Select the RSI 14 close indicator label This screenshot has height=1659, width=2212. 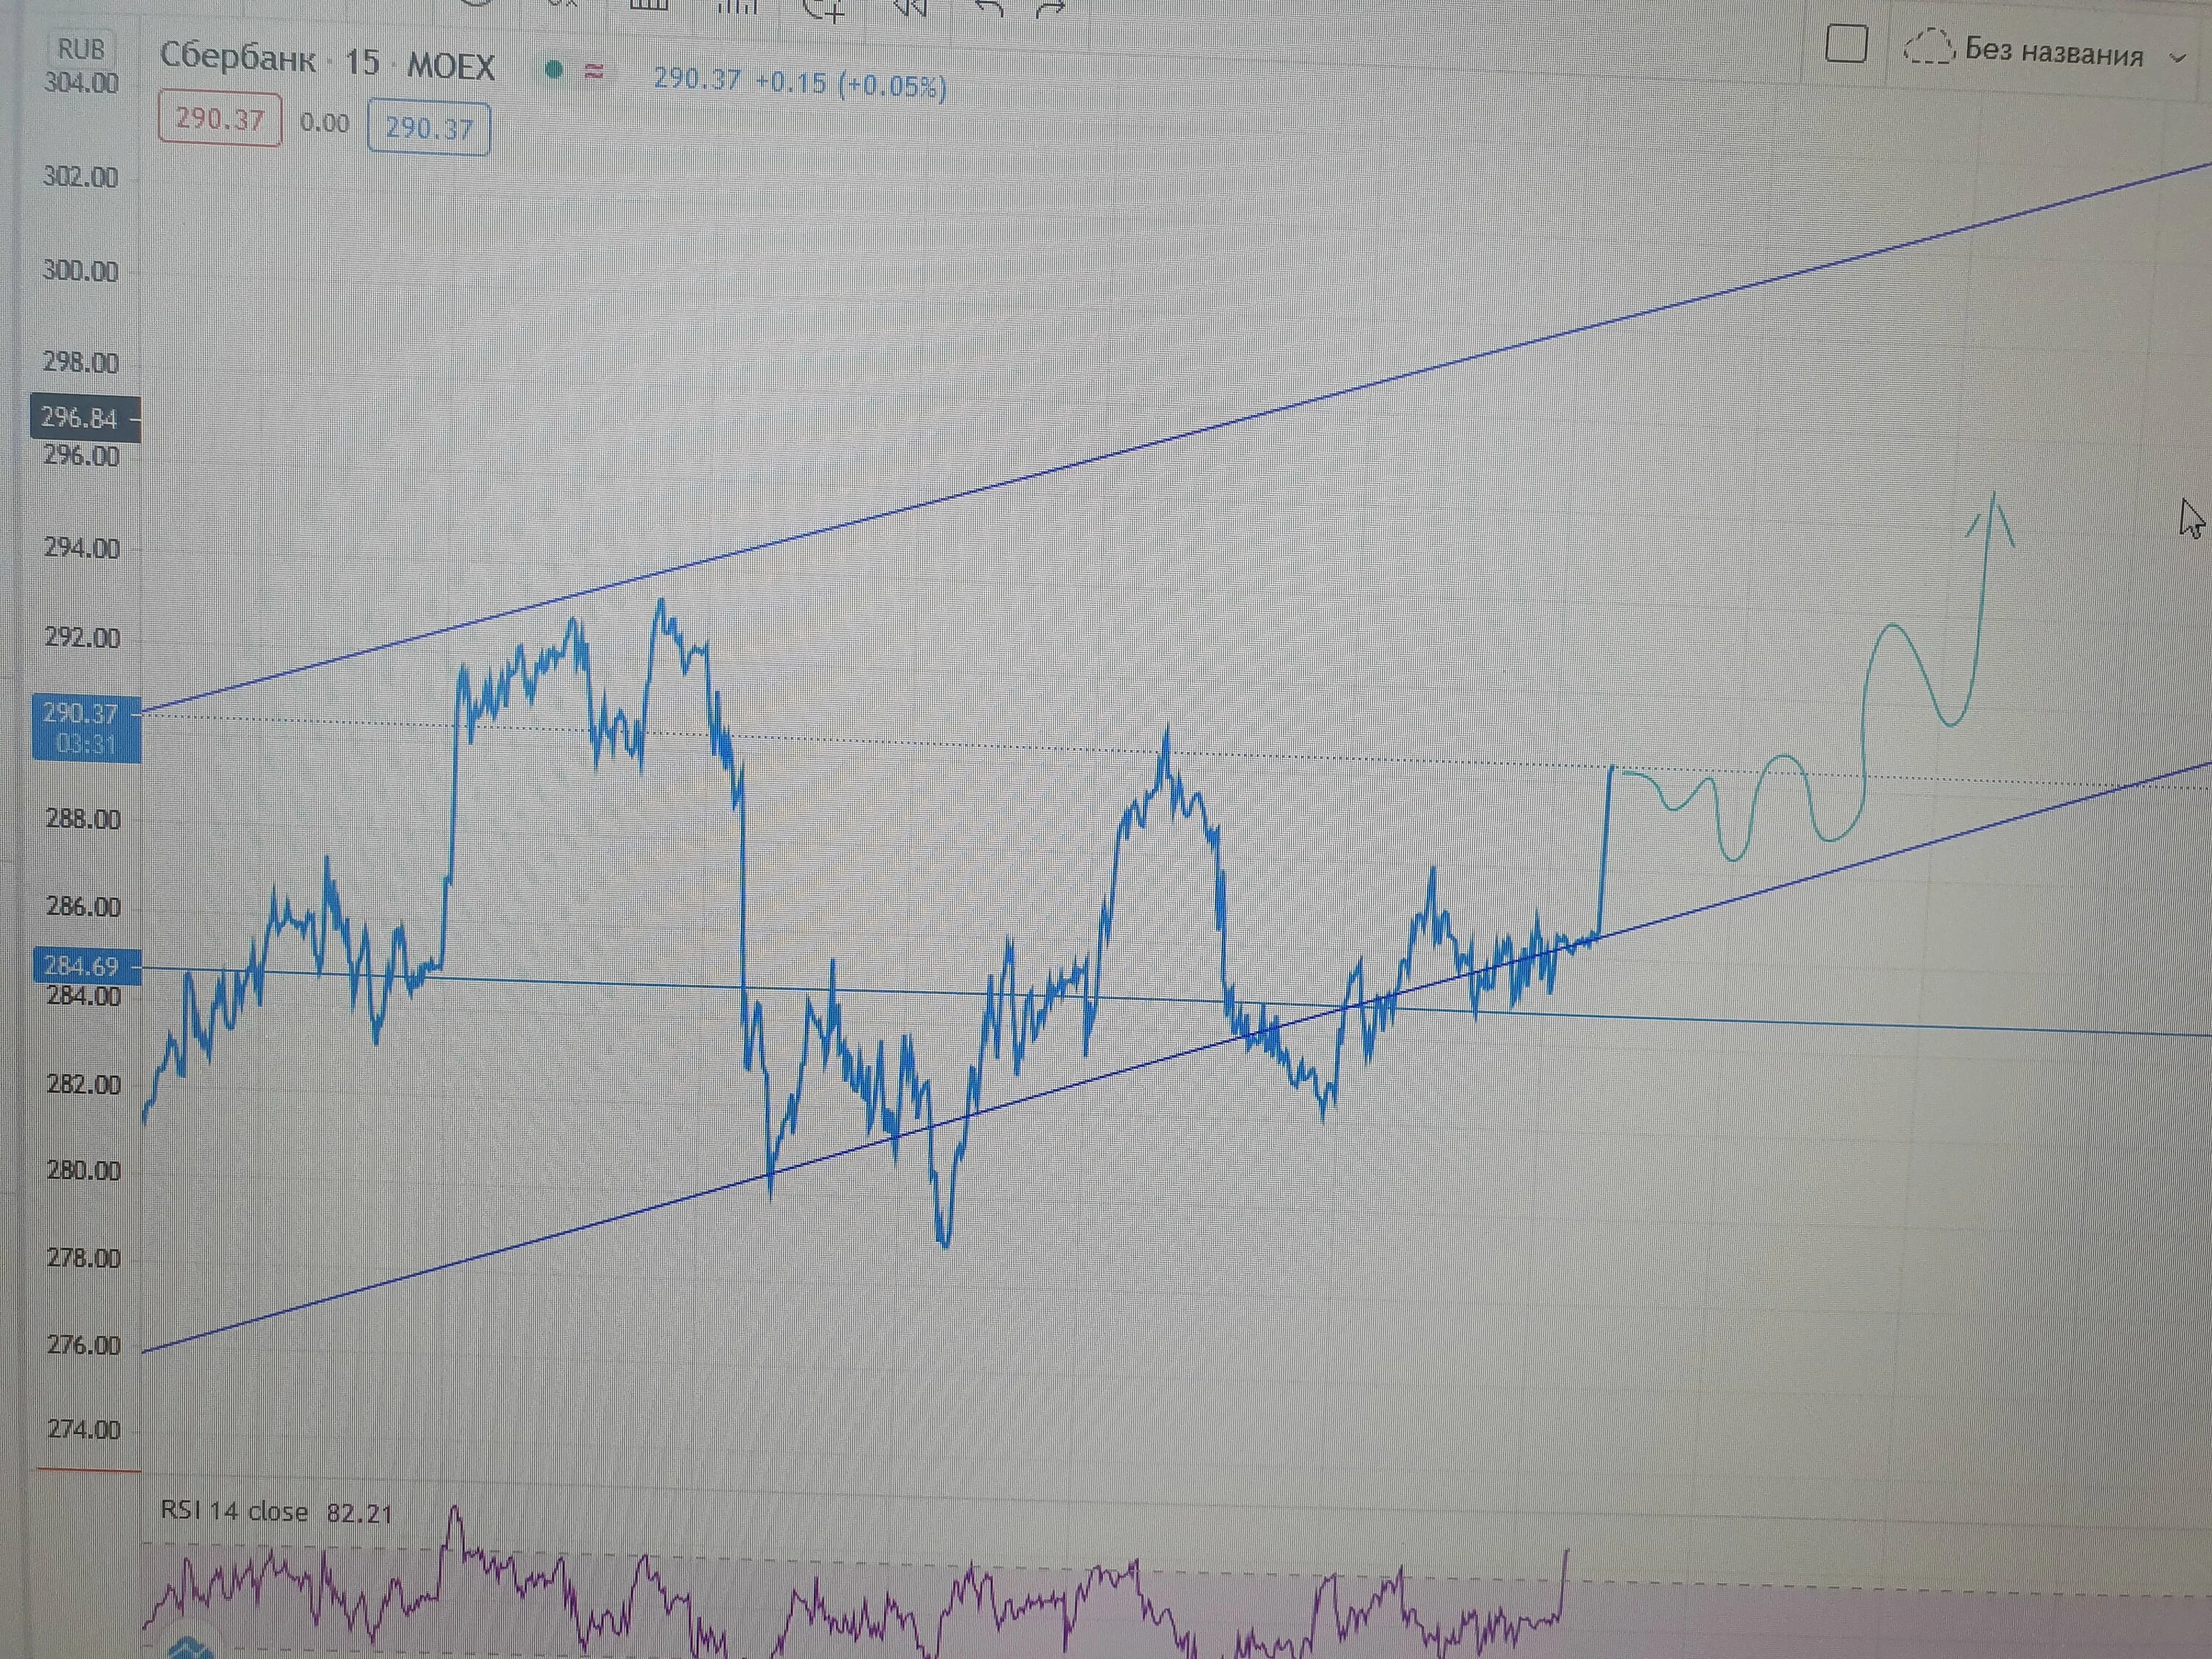234,1511
